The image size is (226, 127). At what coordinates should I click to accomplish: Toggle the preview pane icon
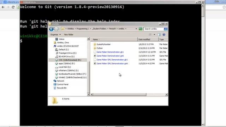tap(159, 35)
